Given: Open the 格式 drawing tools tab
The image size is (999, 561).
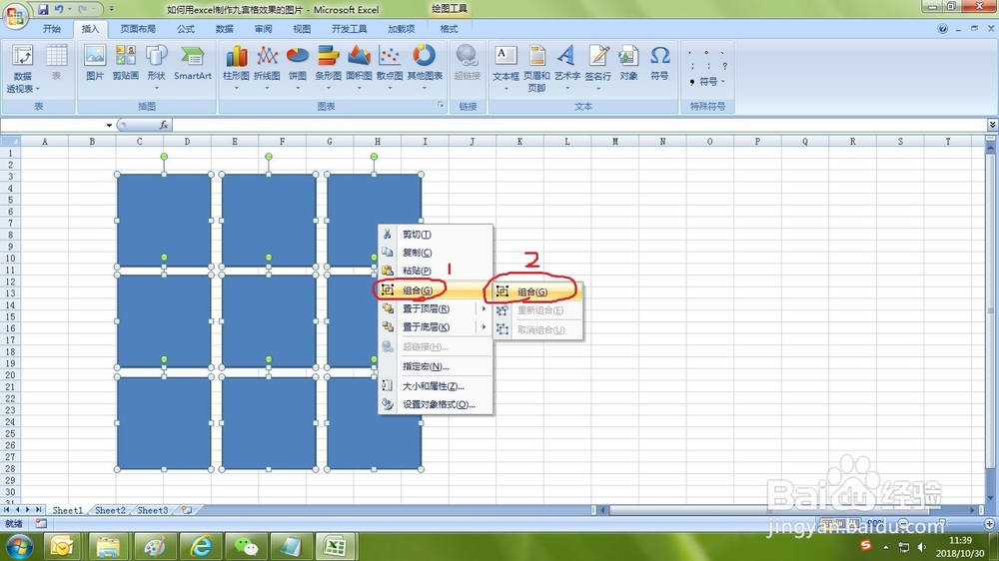Looking at the screenshot, I should (x=449, y=29).
